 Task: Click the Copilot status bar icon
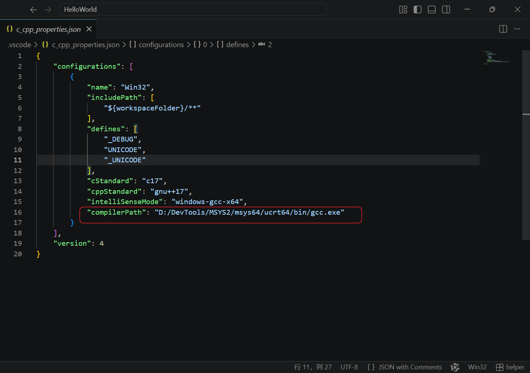coord(455,367)
